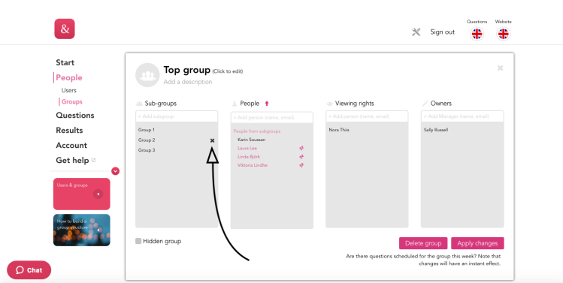
Task: Click the Apply changes button
Action: click(x=477, y=243)
